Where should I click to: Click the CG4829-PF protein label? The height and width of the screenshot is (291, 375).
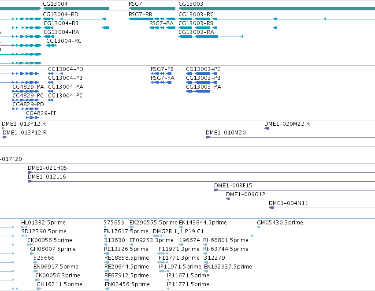pyautogui.click(x=41, y=113)
